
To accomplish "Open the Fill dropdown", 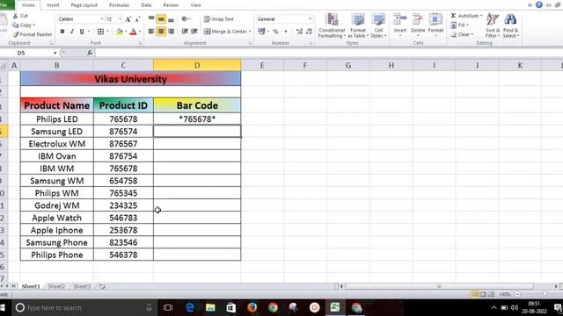I will pyautogui.click(x=460, y=25).
